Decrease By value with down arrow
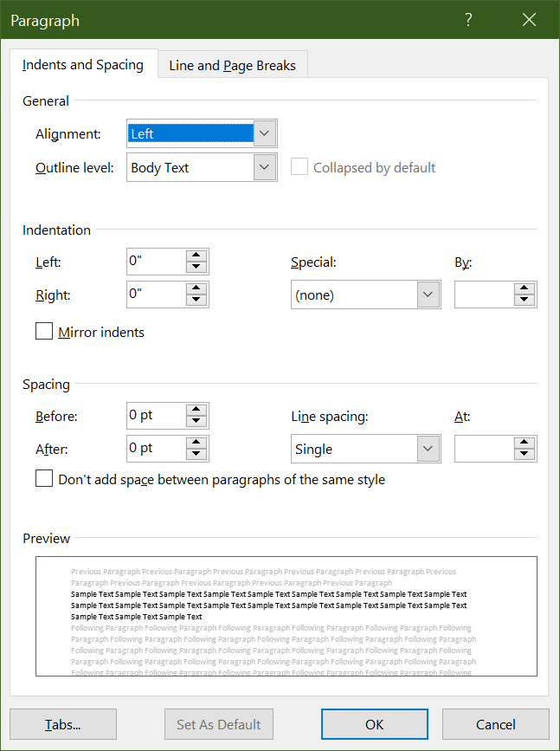 [525, 301]
